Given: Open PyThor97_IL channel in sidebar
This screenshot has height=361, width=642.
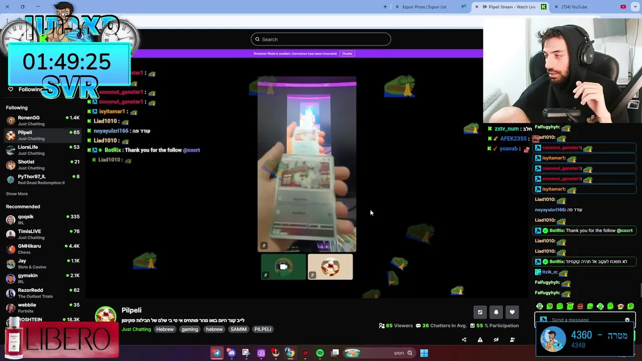Looking at the screenshot, I should [43, 179].
